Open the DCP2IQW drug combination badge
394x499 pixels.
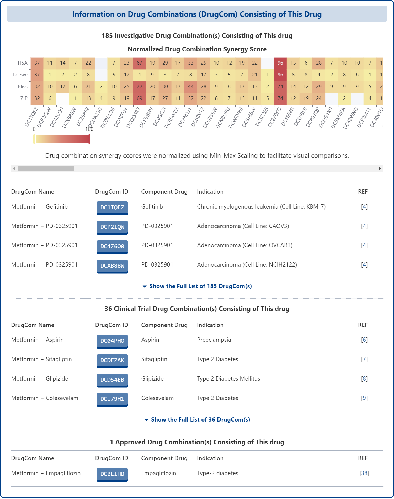[x=112, y=227]
